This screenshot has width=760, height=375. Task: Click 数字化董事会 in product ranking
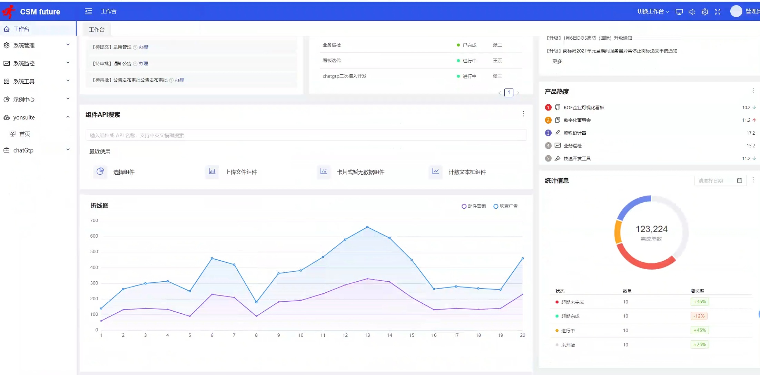click(x=577, y=120)
